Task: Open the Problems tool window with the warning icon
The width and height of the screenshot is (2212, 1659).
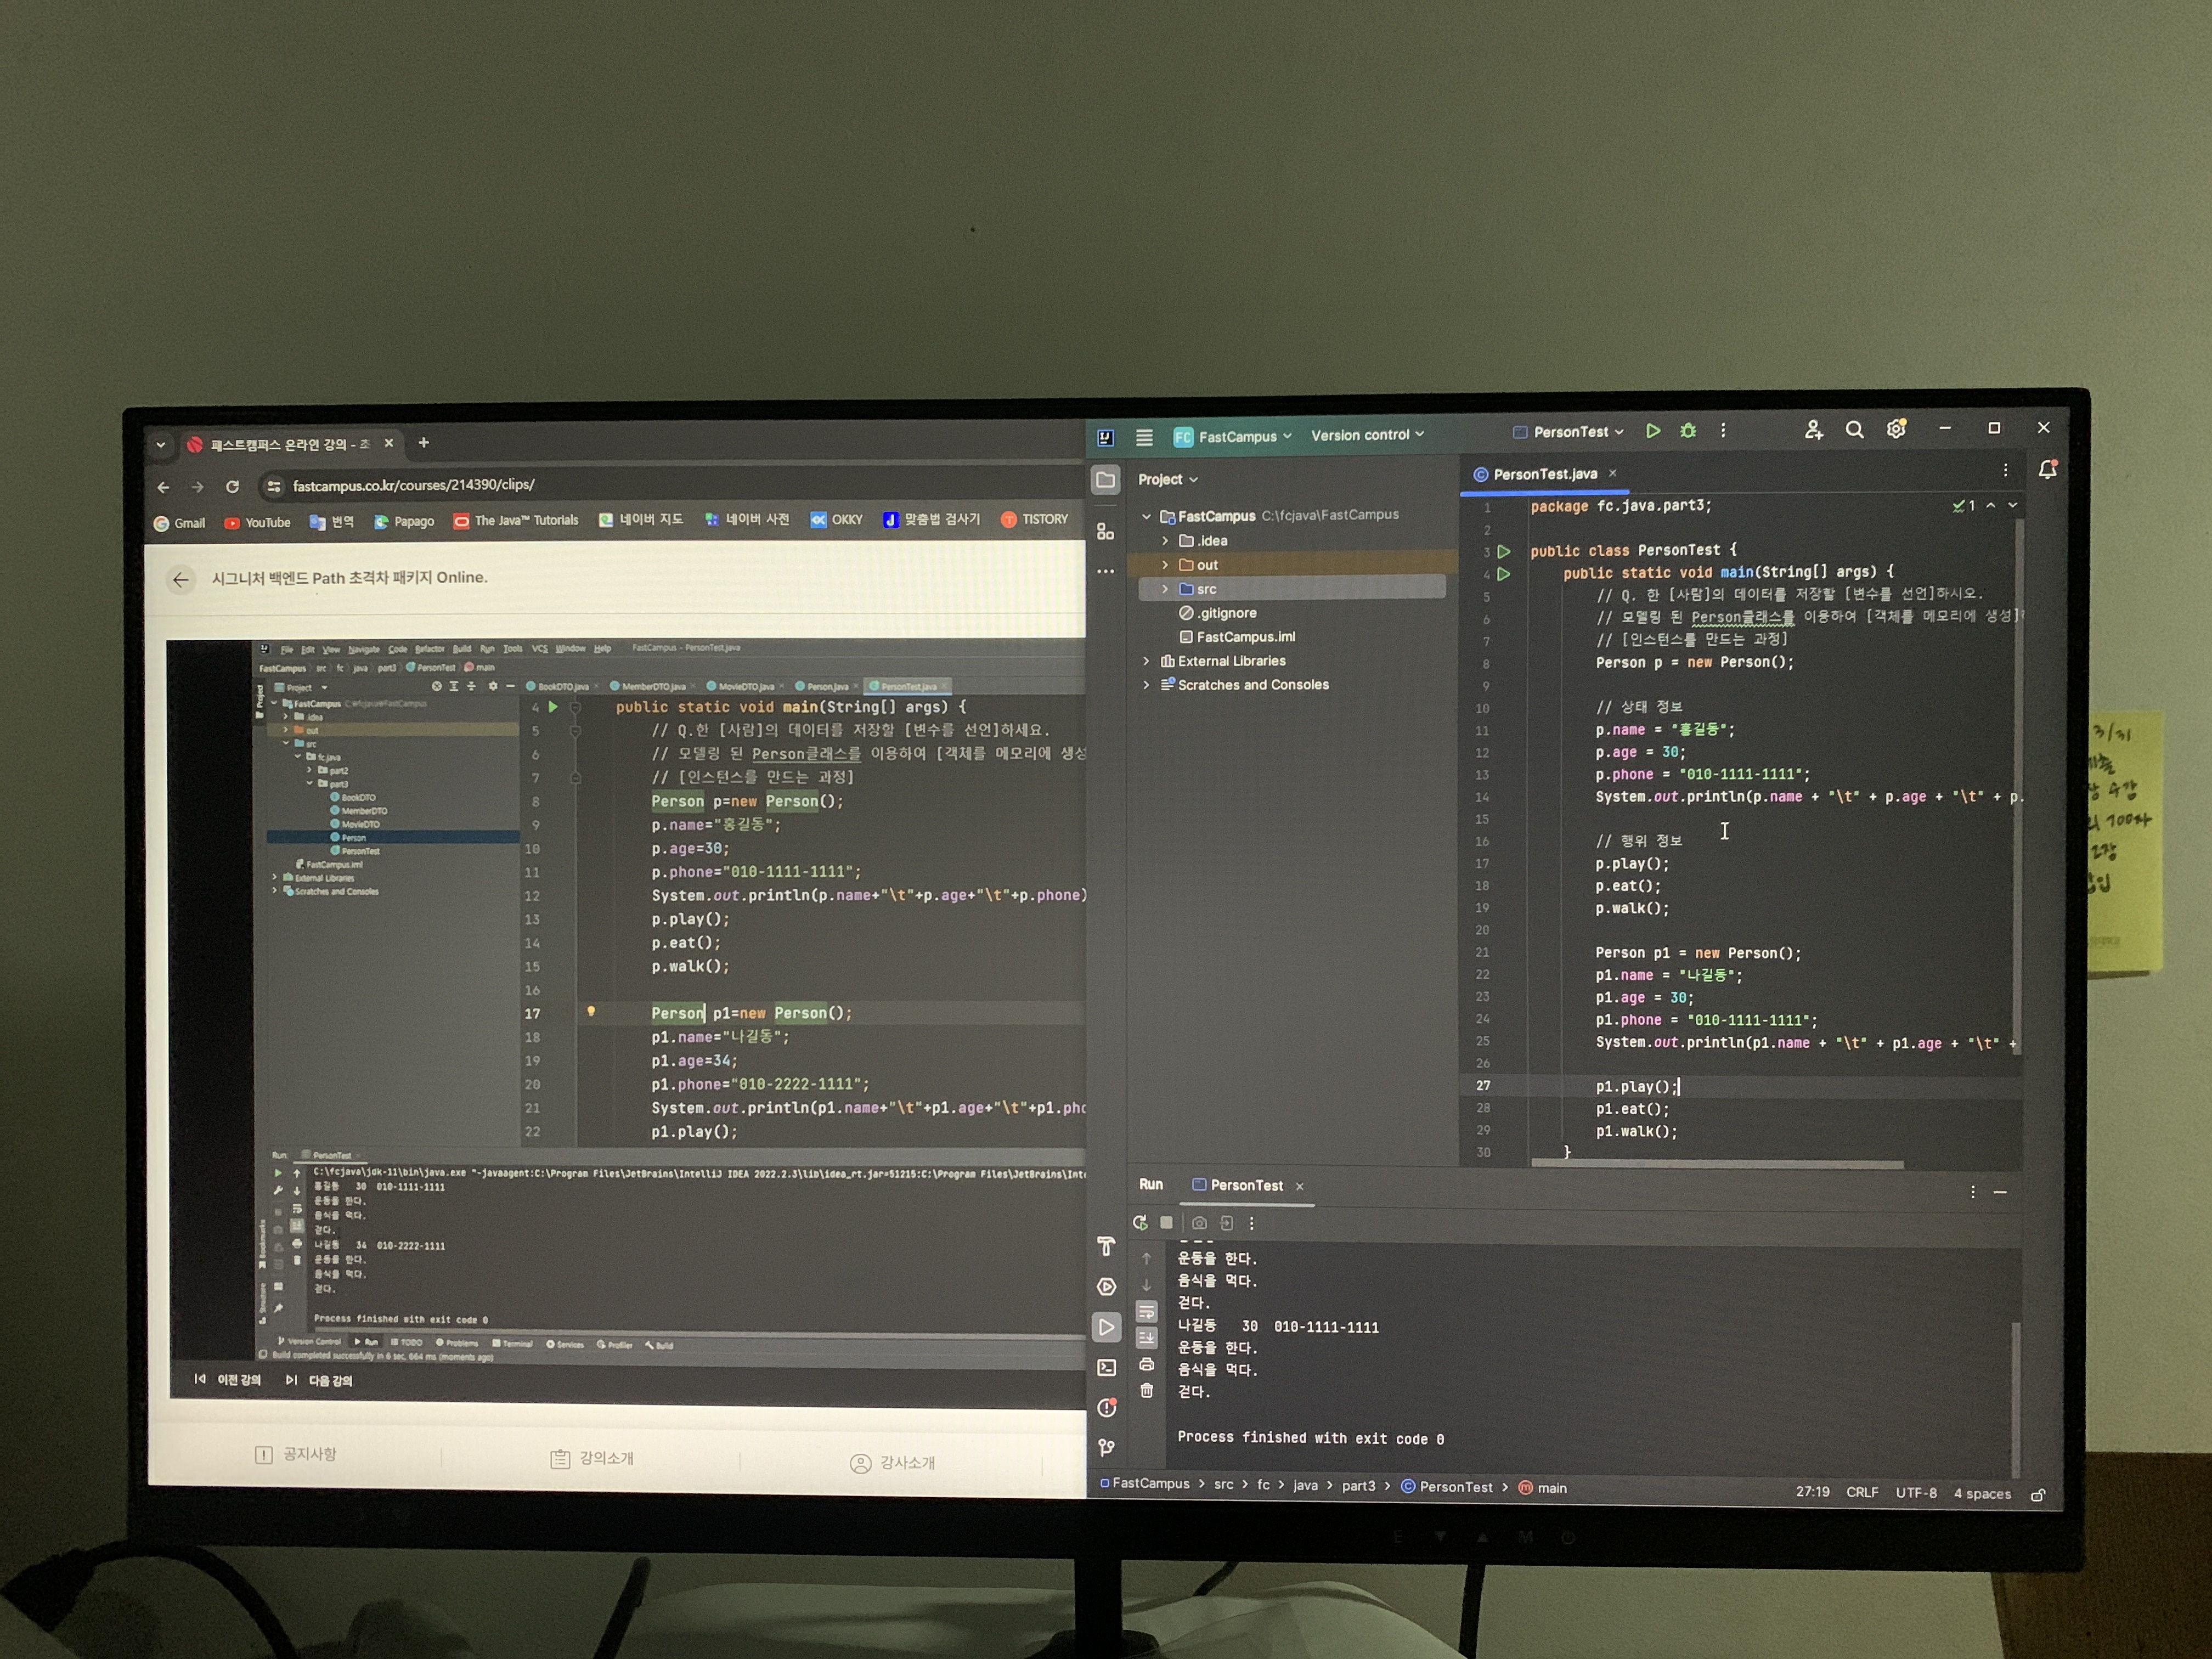Action: (1106, 1408)
